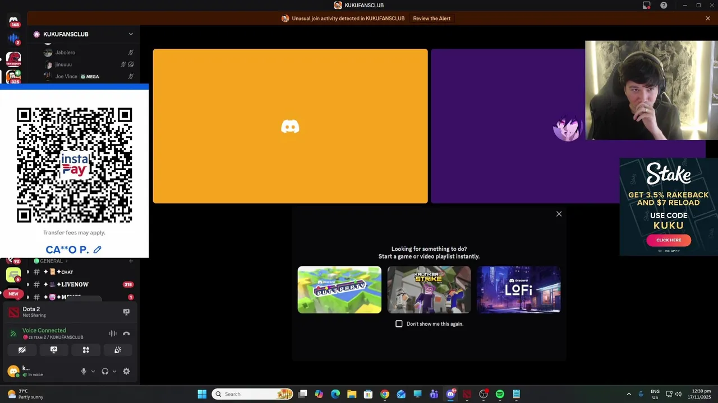
Task: Open Spotify from taskbar
Action: coord(500,394)
